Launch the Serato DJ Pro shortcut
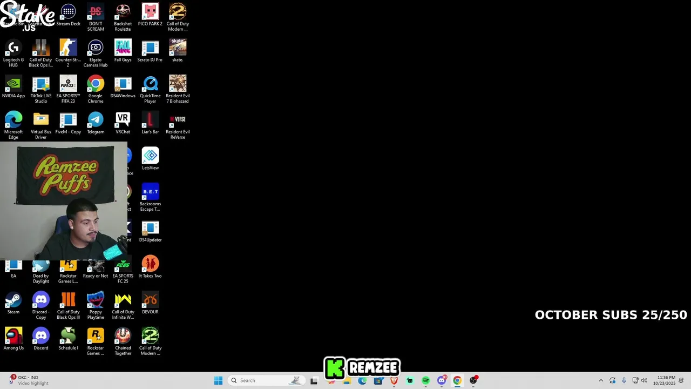Image resolution: width=691 pixels, height=389 pixels. [x=150, y=51]
